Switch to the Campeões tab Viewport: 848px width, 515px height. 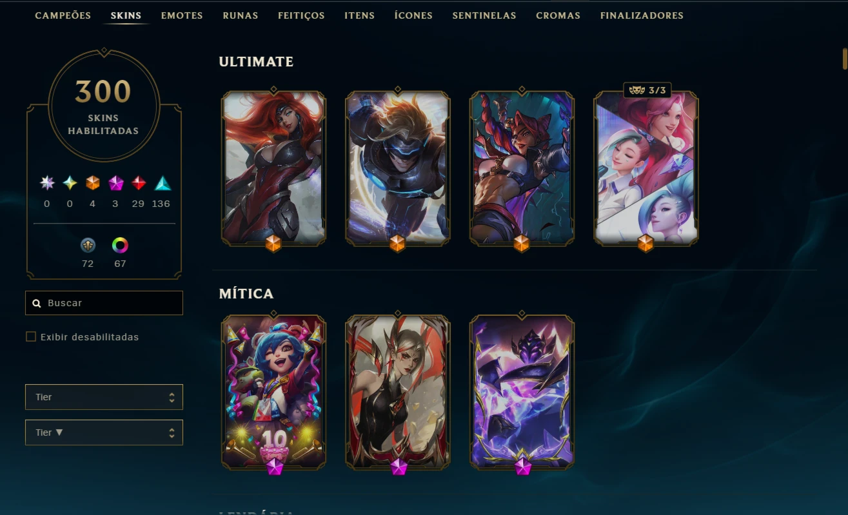tap(63, 15)
